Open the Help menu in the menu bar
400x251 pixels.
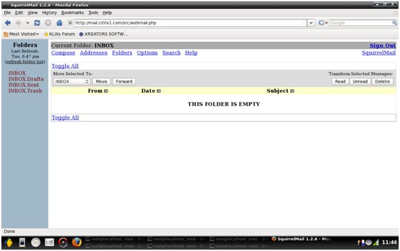point(107,12)
